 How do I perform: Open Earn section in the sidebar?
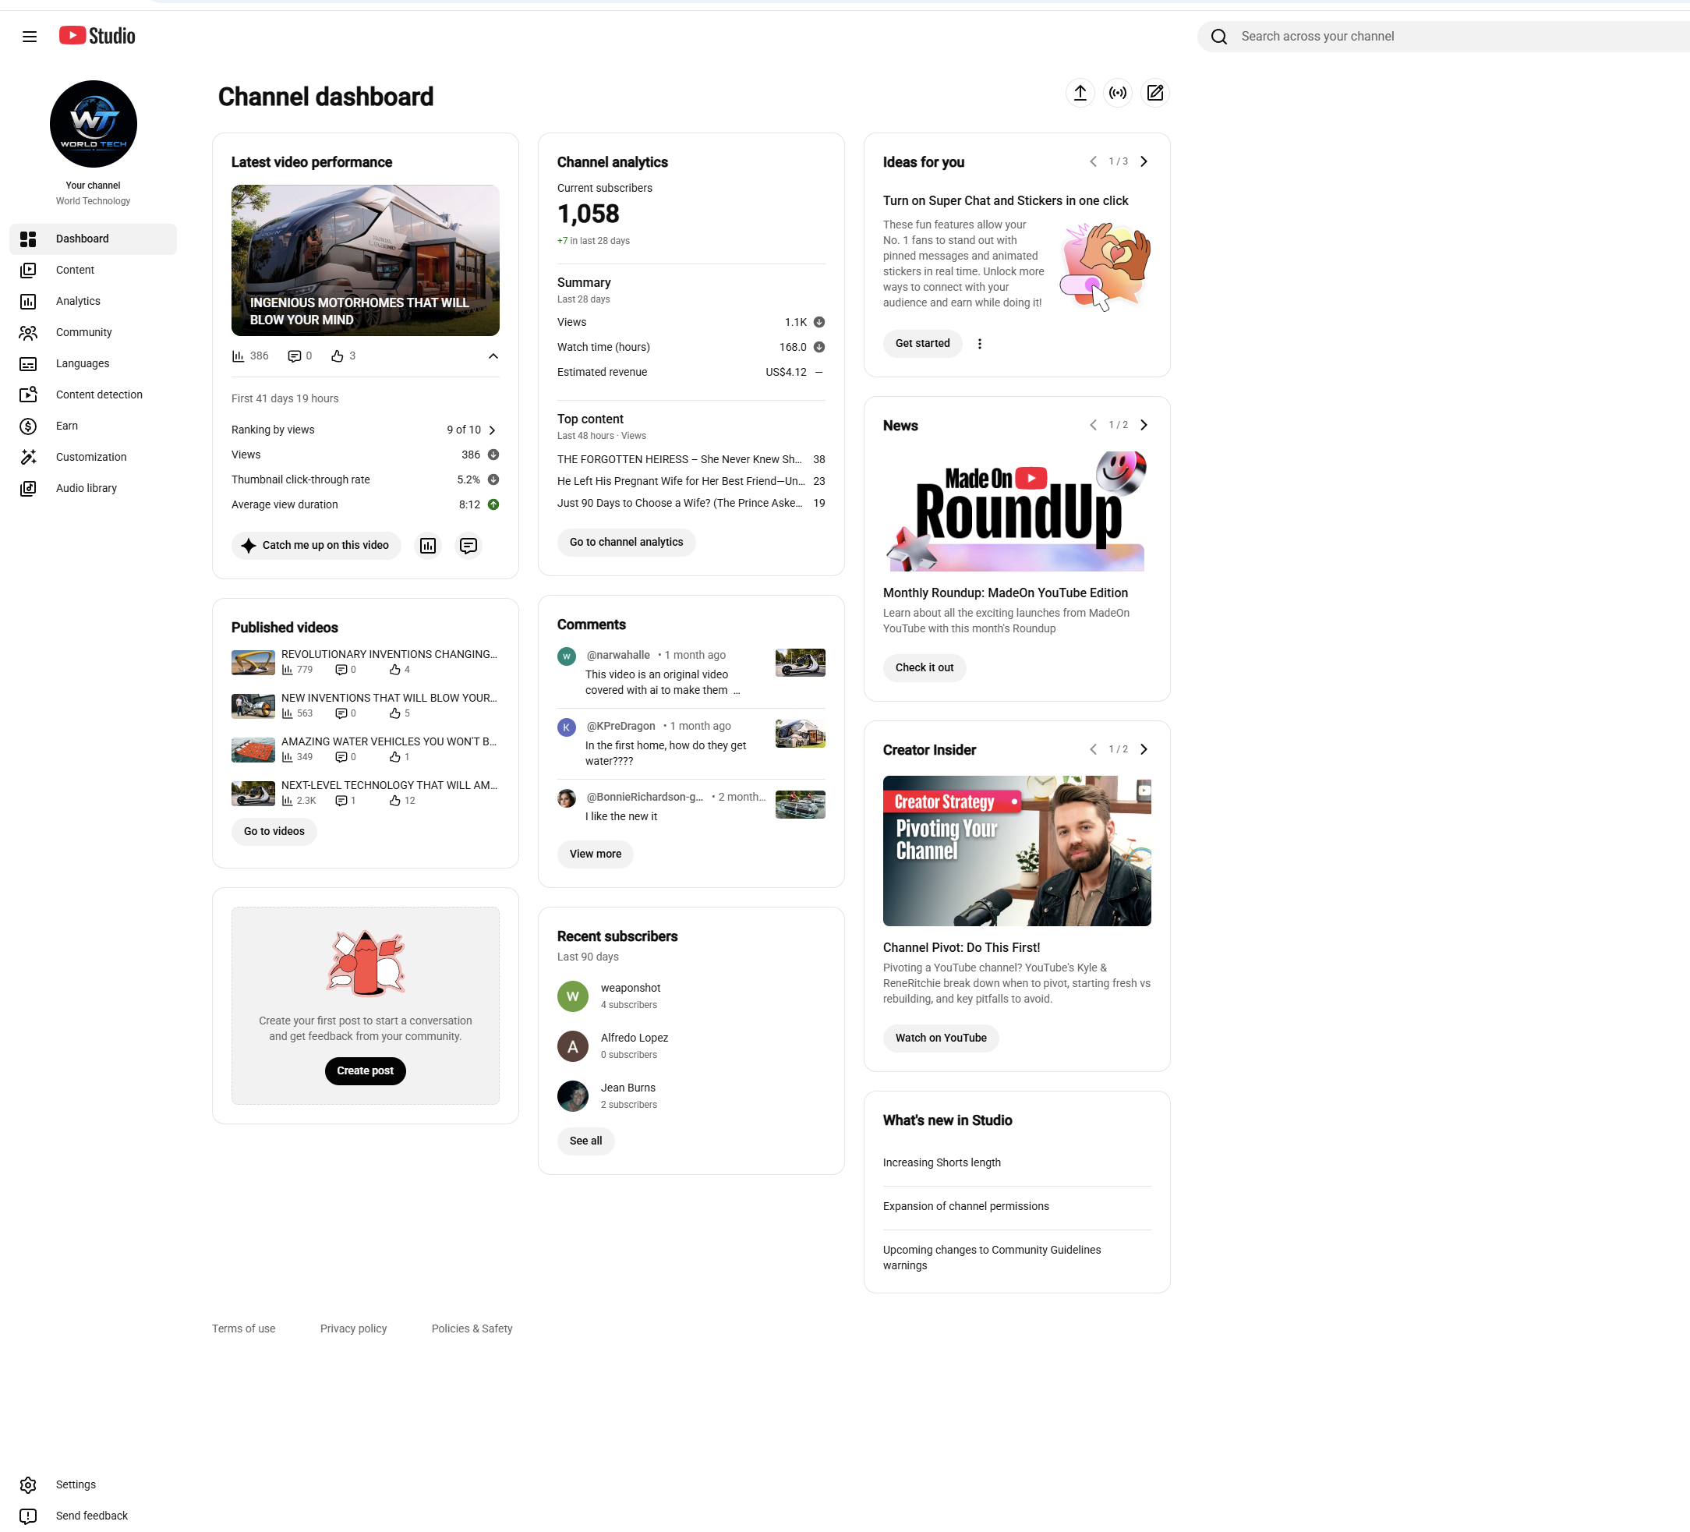point(93,426)
